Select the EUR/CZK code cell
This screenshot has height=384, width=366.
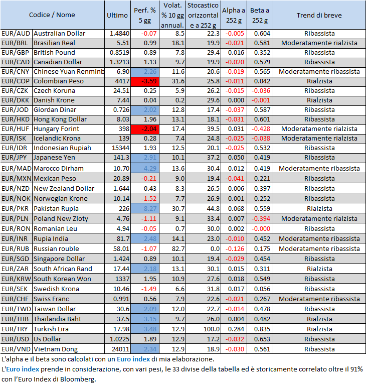click(x=17, y=91)
